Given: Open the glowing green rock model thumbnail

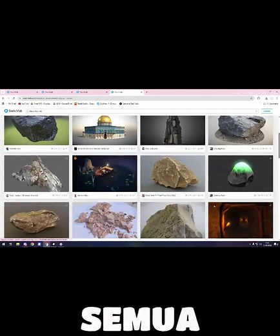Looking at the screenshot, I should 241,174.
